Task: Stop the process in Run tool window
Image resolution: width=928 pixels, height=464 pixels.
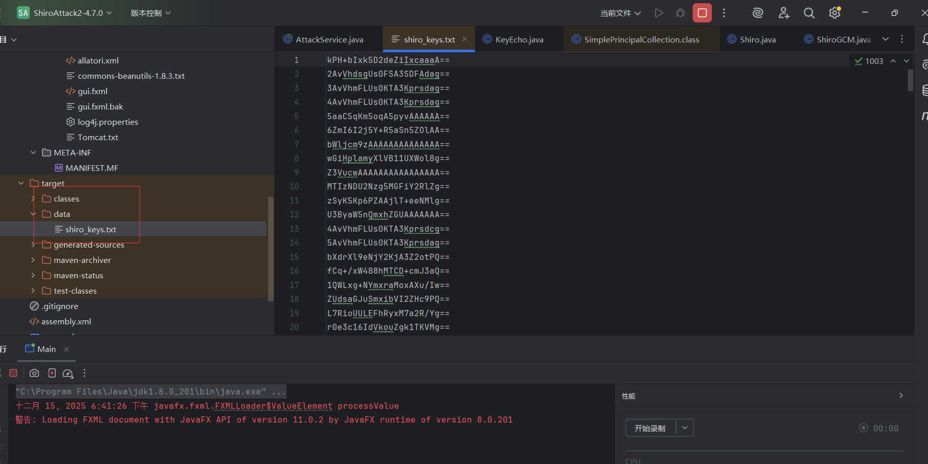Action: click(14, 373)
